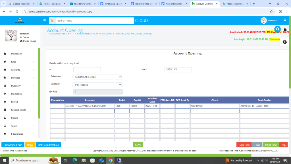This screenshot has width=291, height=164.
Task: Switch to the Accounts Master browser tab
Action: coord(174,4)
